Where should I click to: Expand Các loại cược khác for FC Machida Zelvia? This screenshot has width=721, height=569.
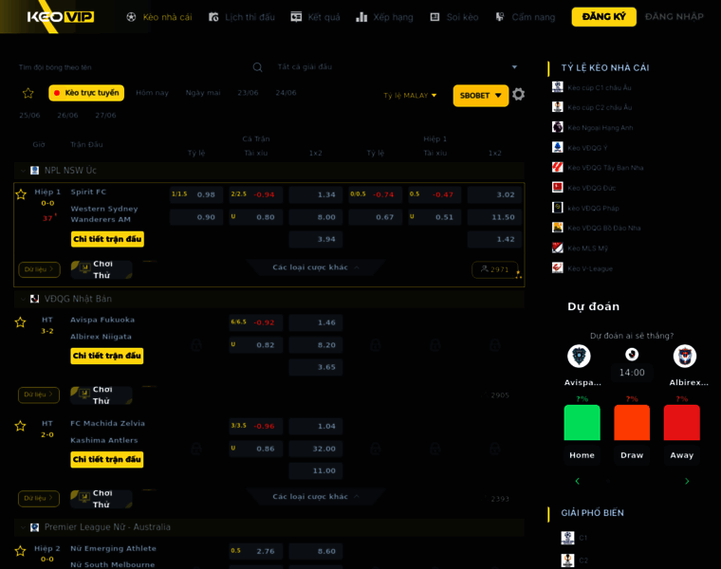(315, 497)
